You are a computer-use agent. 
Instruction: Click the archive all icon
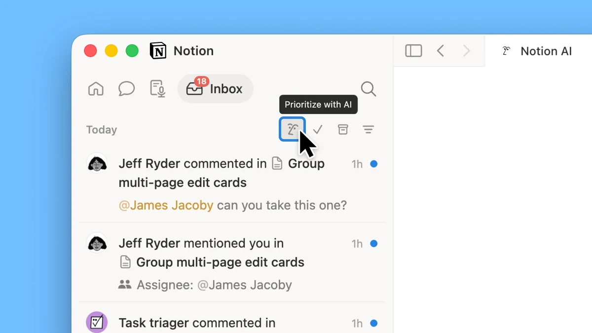pos(343,129)
